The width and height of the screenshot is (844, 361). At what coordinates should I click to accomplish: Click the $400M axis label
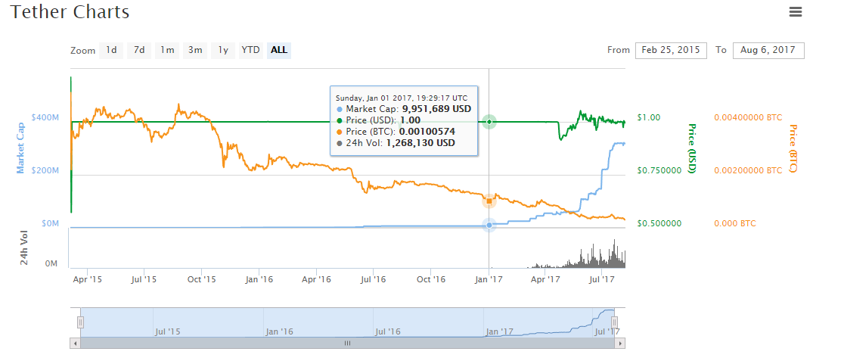coord(45,117)
